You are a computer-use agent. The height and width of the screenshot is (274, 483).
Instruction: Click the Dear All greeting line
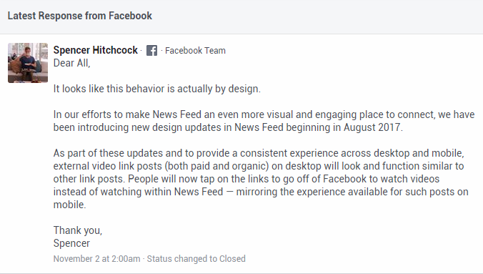click(x=71, y=63)
